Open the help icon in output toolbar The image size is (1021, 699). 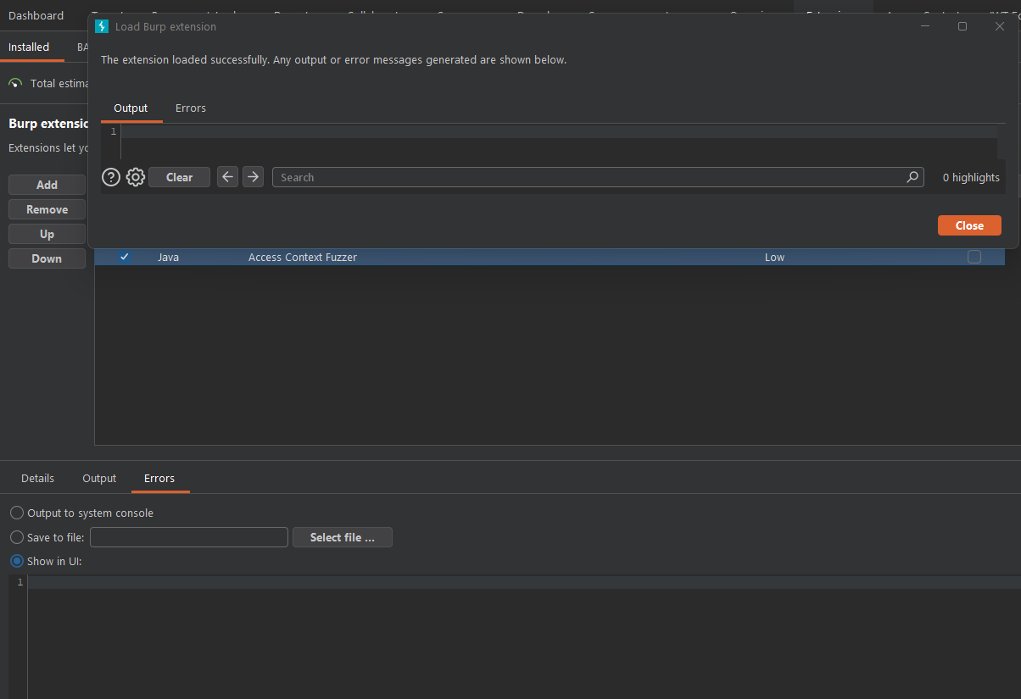(111, 177)
